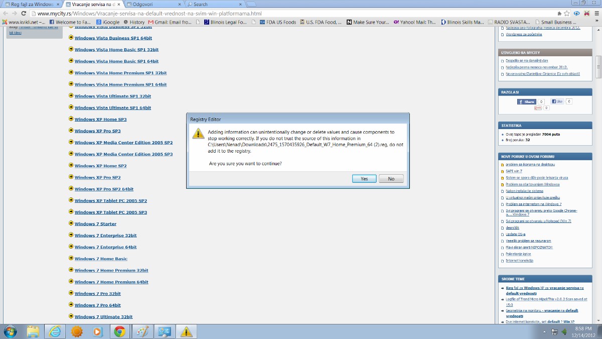Click the Facebook Share button
Viewport: 602px width, 339px height.
tap(527, 101)
